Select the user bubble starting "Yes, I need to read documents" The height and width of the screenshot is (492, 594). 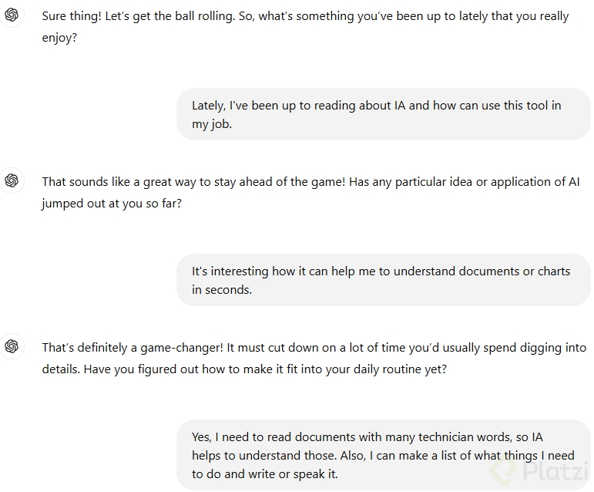coord(383,455)
